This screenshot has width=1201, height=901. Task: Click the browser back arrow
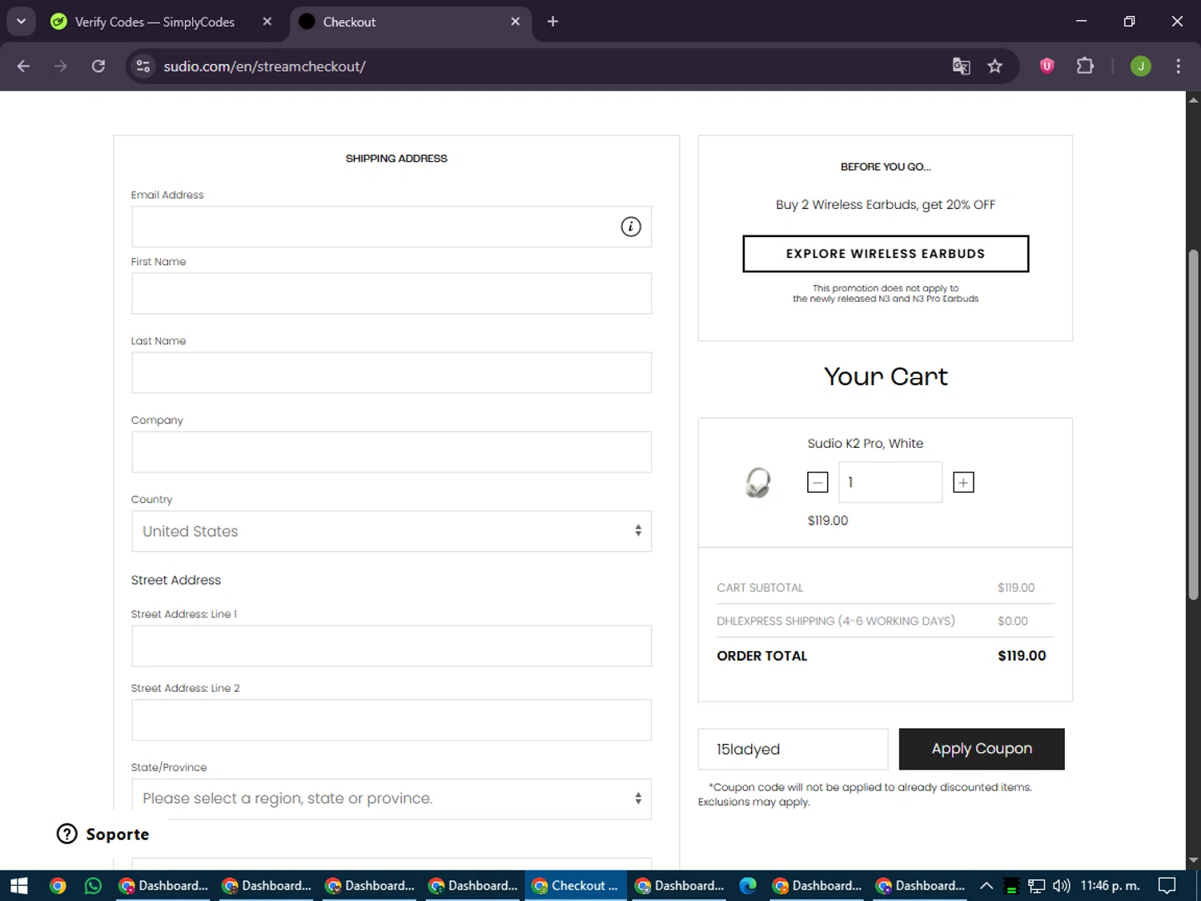(23, 66)
